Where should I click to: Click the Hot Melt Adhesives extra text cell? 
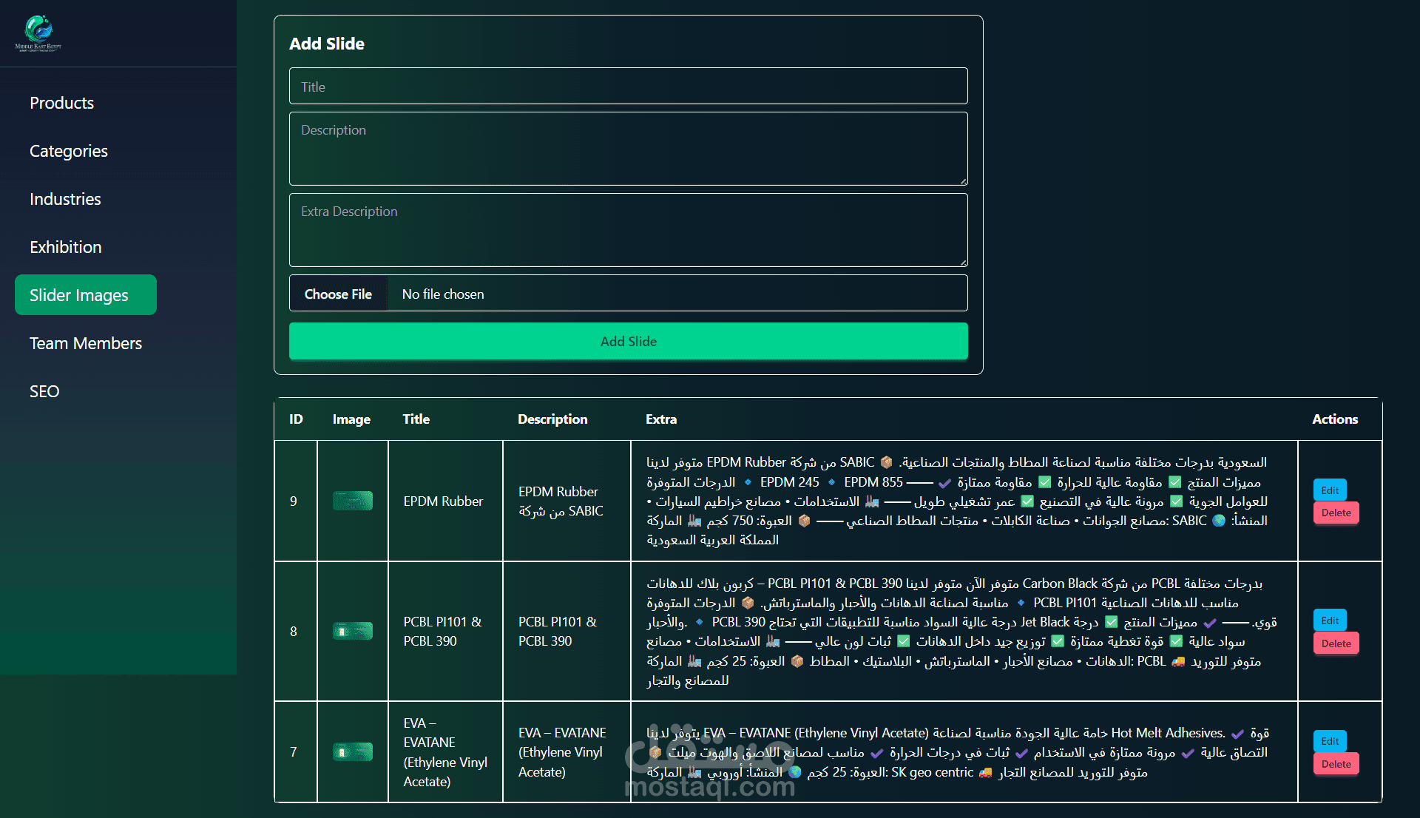pos(964,752)
